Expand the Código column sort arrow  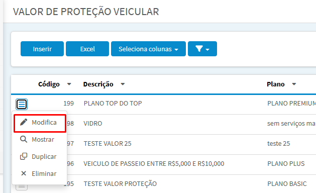tap(69, 84)
